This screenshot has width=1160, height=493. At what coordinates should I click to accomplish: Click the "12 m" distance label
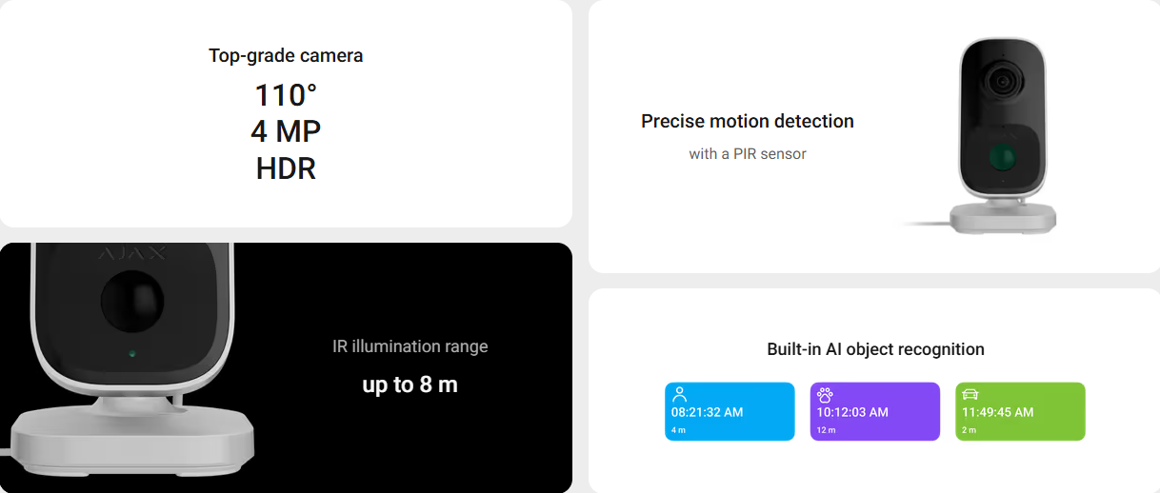pyautogui.click(x=826, y=430)
